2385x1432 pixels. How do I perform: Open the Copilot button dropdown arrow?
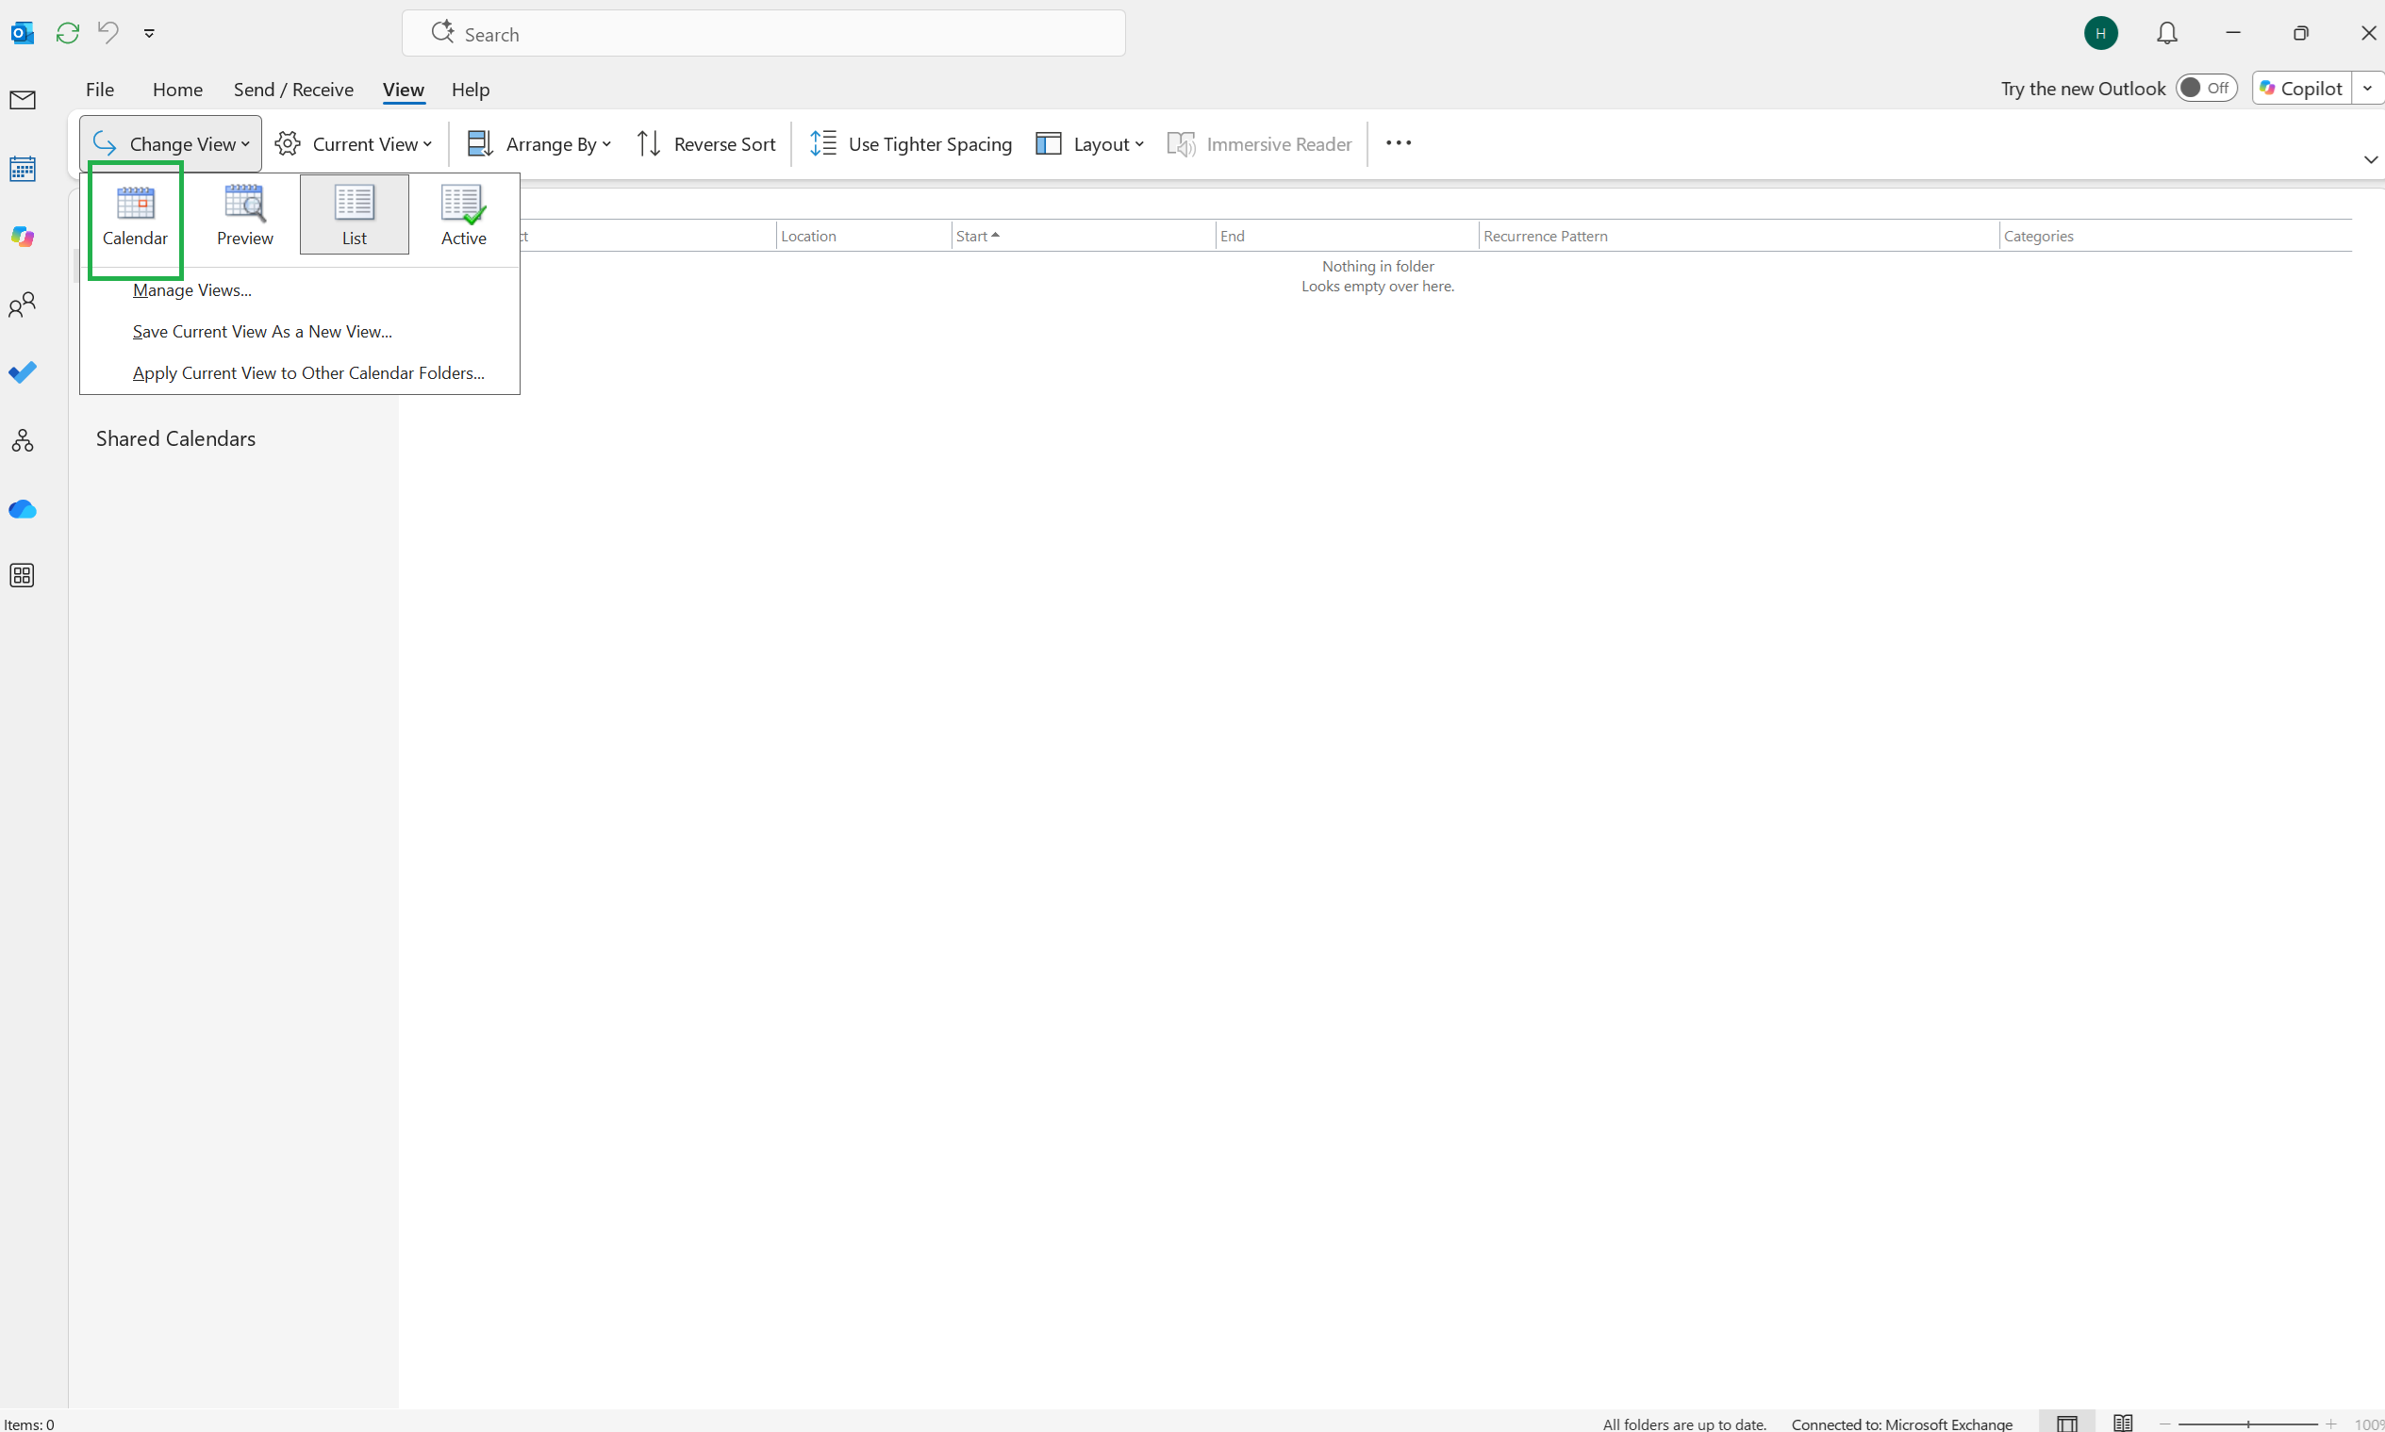tap(2368, 88)
